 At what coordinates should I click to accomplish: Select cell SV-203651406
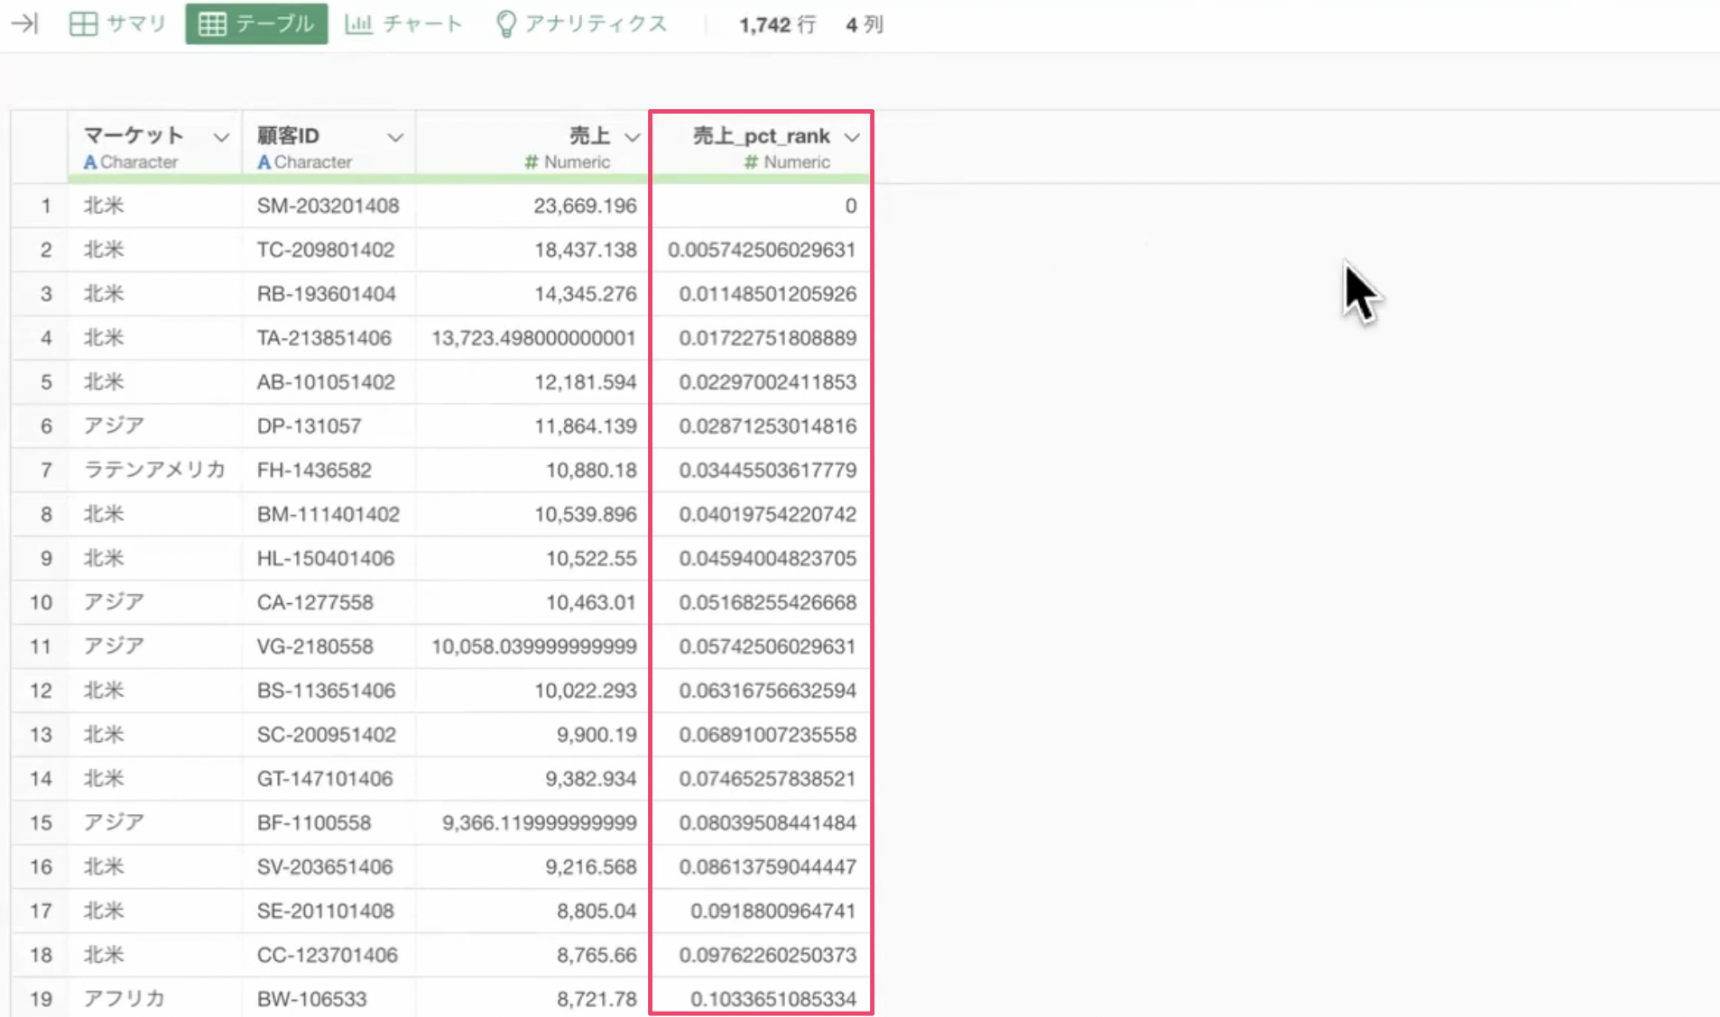[x=328, y=866]
